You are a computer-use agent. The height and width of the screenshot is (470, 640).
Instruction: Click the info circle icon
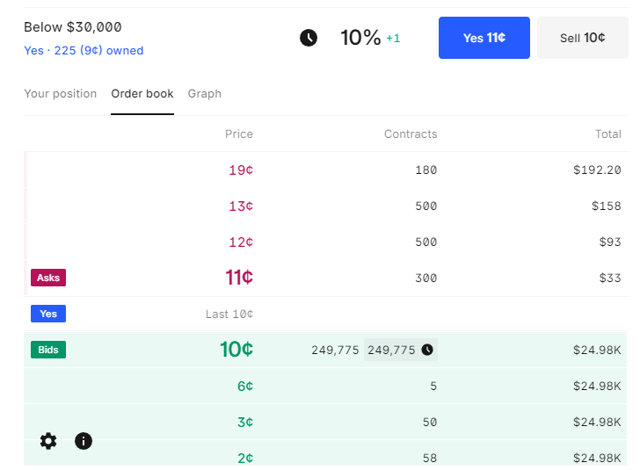tap(84, 441)
